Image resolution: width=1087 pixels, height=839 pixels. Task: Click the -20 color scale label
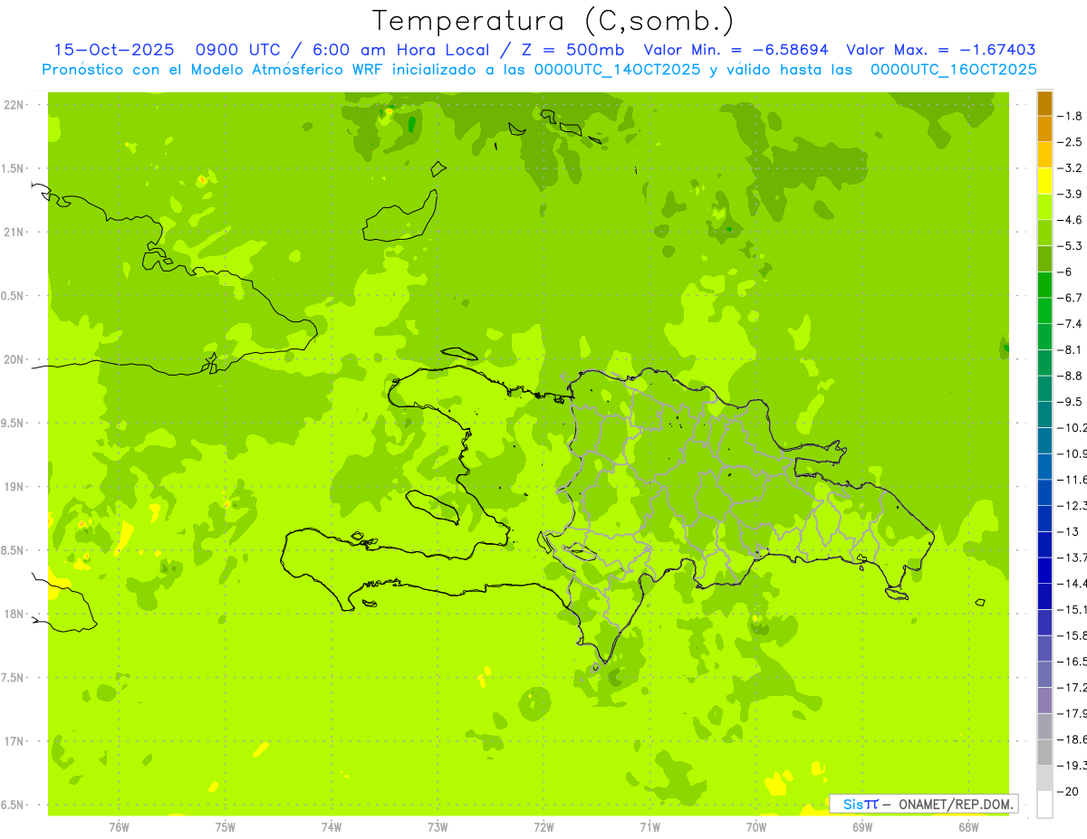[x=1070, y=791]
